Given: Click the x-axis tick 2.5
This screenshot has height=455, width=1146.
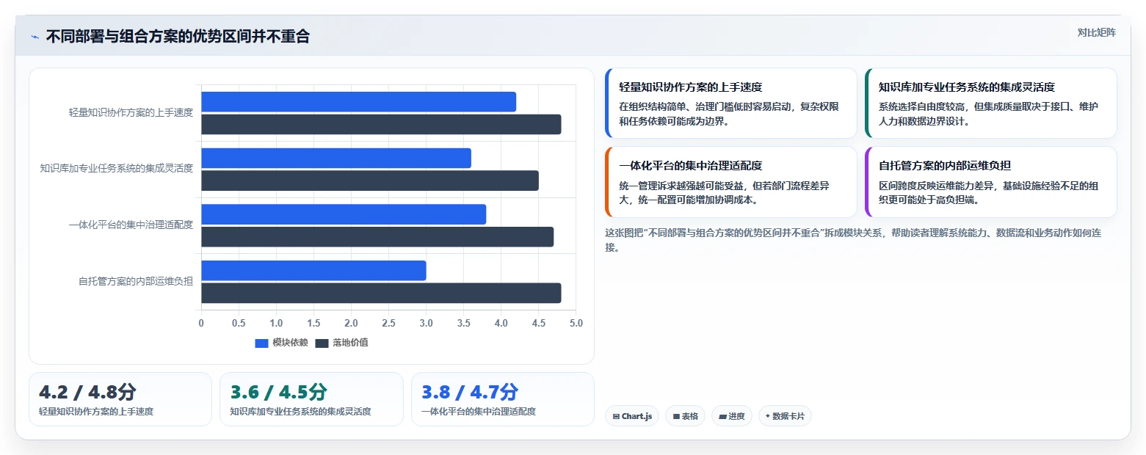Looking at the screenshot, I should click(x=388, y=323).
